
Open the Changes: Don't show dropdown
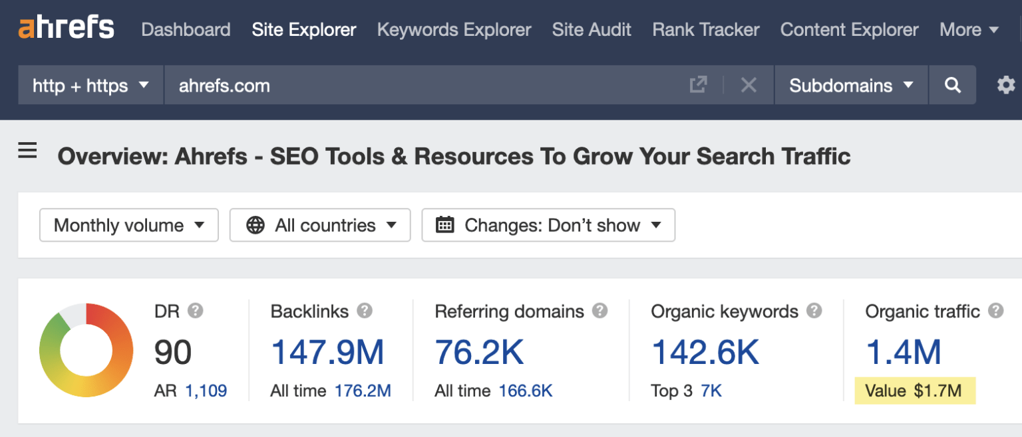(x=548, y=225)
